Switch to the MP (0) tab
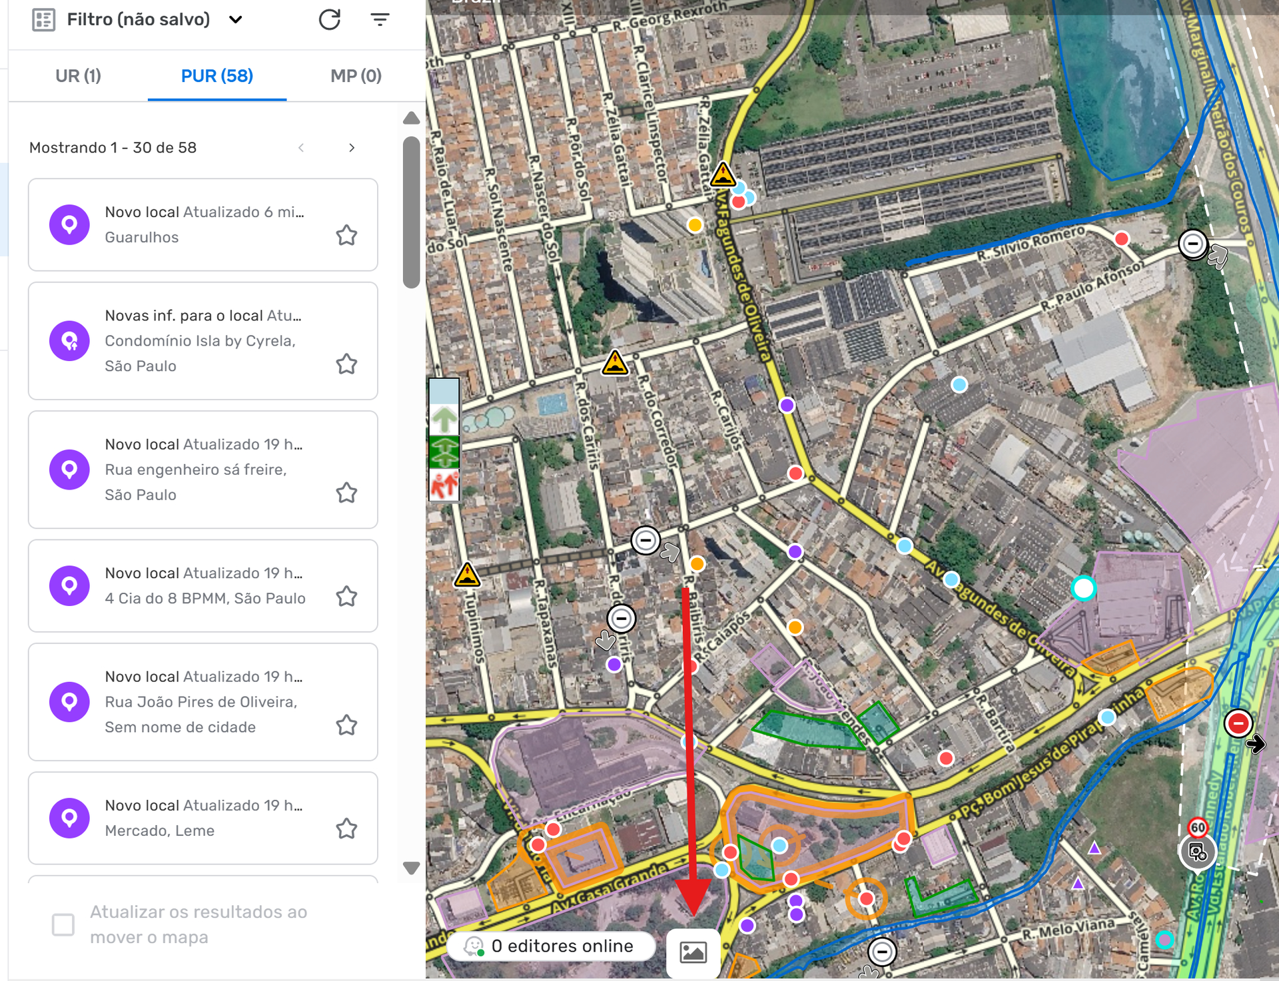The width and height of the screenshot is (1279, 981). 356,76
